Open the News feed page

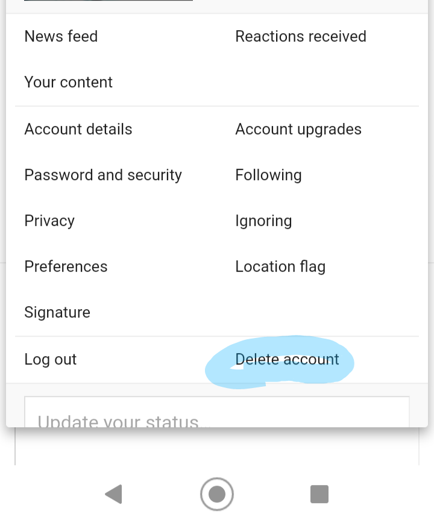(61, 36)
